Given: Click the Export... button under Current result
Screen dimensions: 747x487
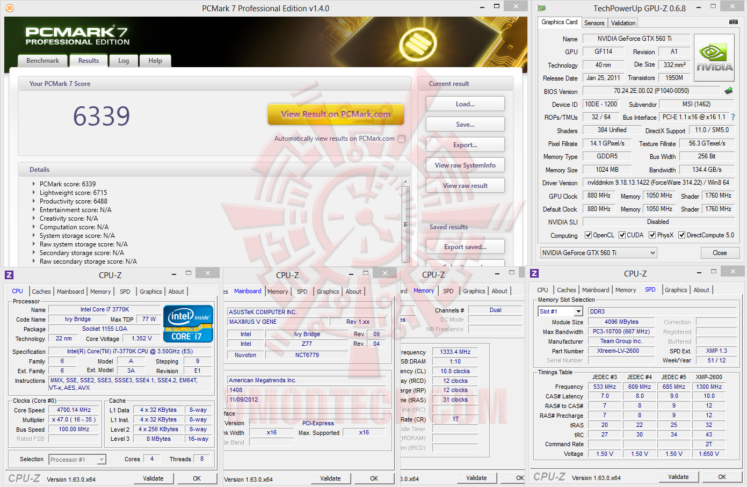Looking at the screenshot, I should click(x=465, y=145).
